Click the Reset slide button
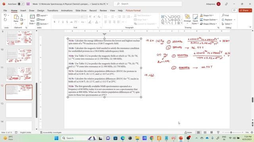 [41, 20]
